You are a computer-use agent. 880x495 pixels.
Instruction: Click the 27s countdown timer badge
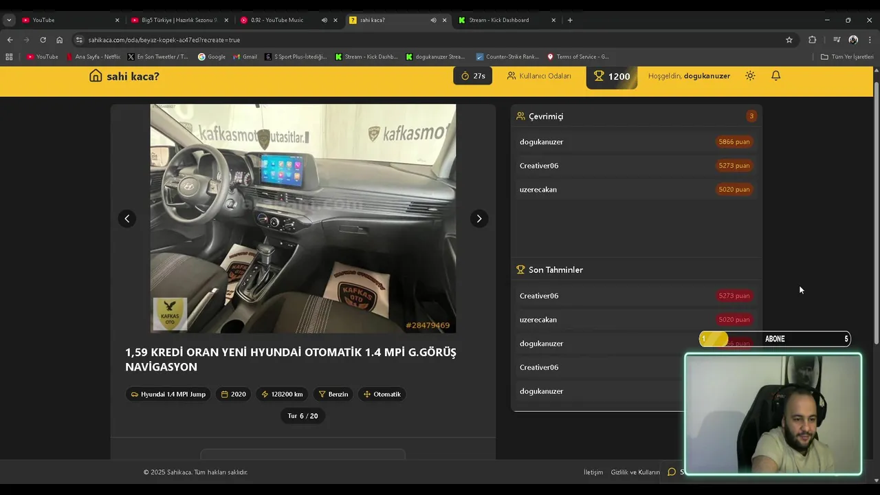[473, 76]
